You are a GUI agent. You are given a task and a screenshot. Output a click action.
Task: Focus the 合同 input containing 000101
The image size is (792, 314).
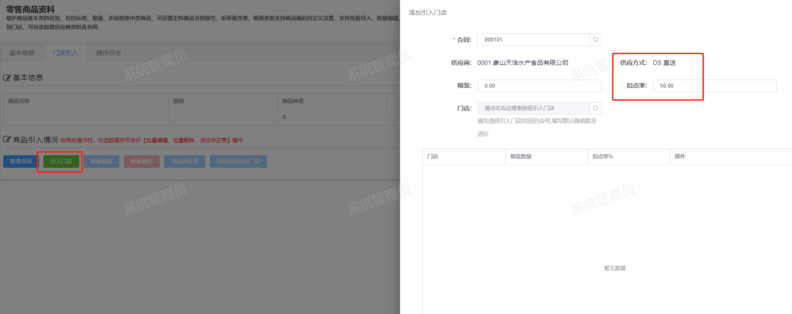(x=533, y=40)
